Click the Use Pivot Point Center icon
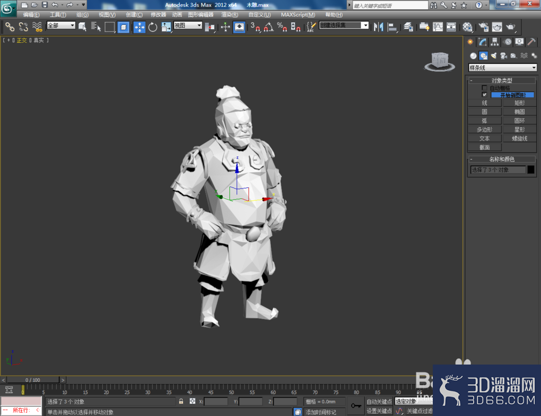 [x=210, y=27]
